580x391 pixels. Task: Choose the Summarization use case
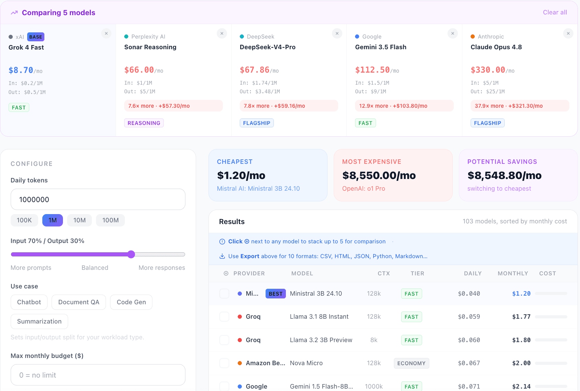pos(39,321)
